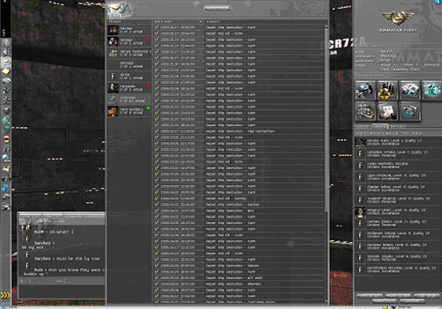Open the card-and-documents station service icon
Viewport: 442px width, 309px height.
tap(387, 111)
